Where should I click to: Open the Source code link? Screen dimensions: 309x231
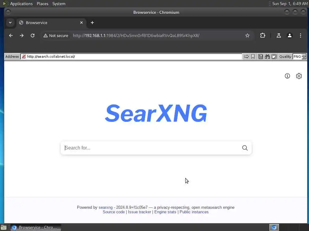tap(114, 212)
